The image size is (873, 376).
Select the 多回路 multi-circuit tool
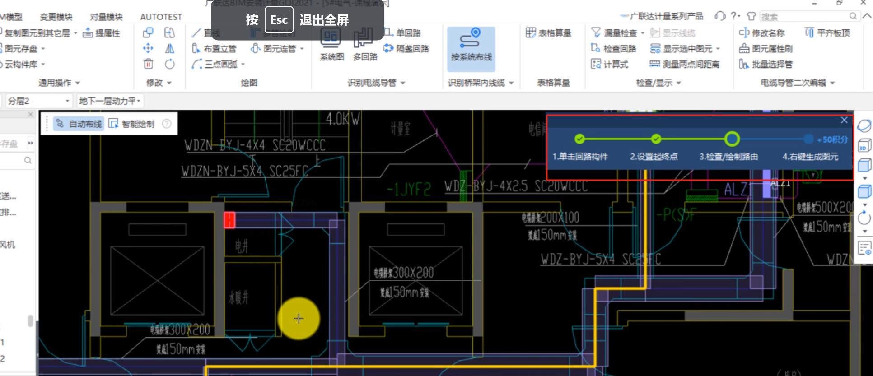pos(365,44)
